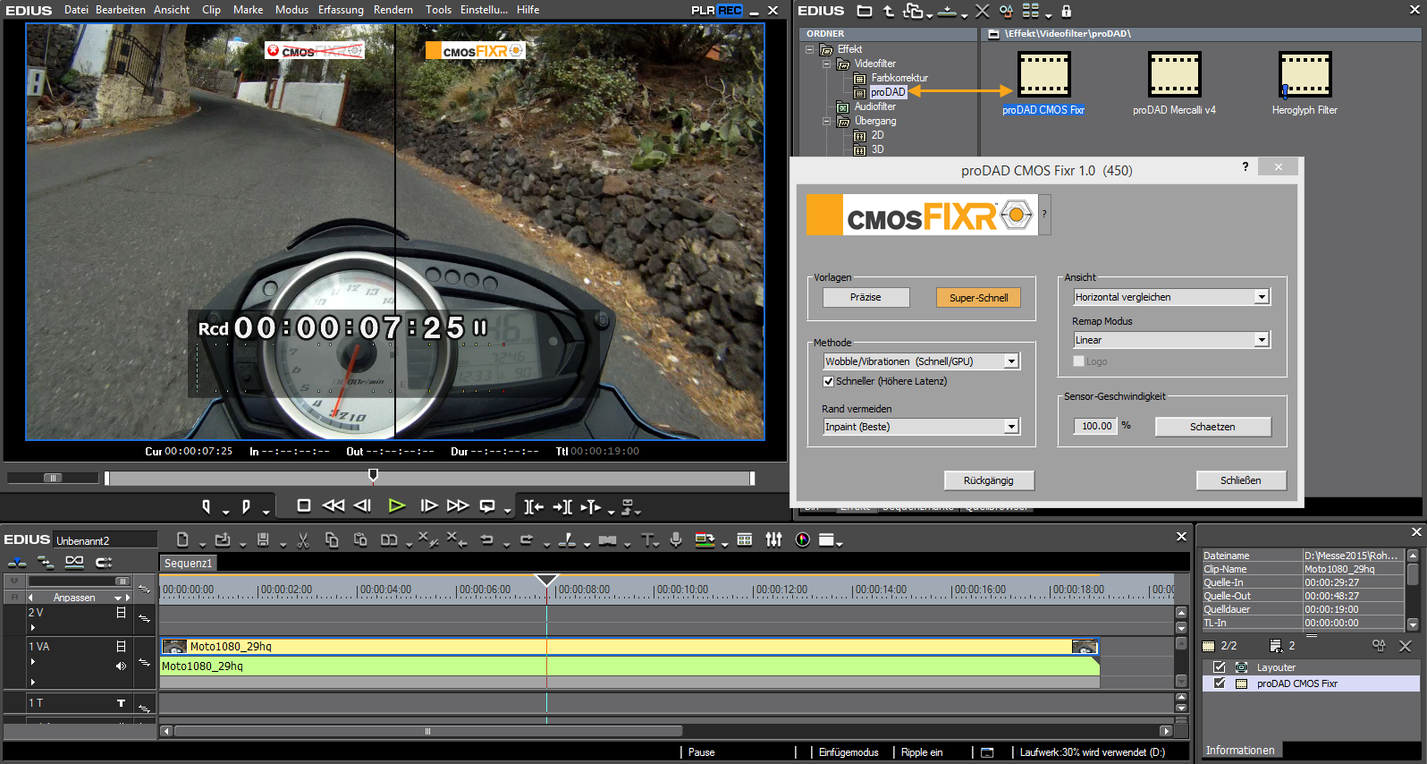Toggle the disabled Logo checkbox

(1078, 361)
